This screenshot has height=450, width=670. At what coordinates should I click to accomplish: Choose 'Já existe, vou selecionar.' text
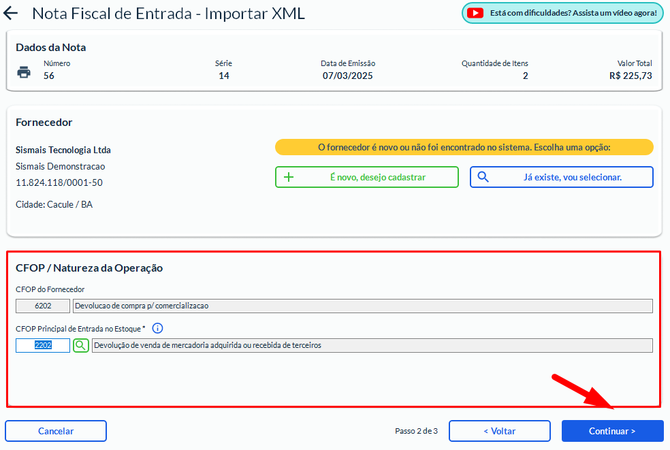(x=572, y=177)
